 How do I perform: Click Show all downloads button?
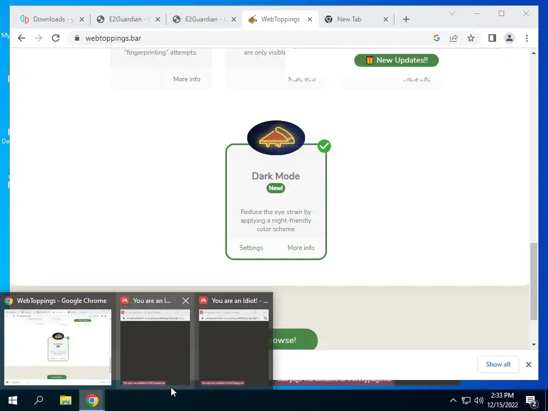click(x=498, y=364)
